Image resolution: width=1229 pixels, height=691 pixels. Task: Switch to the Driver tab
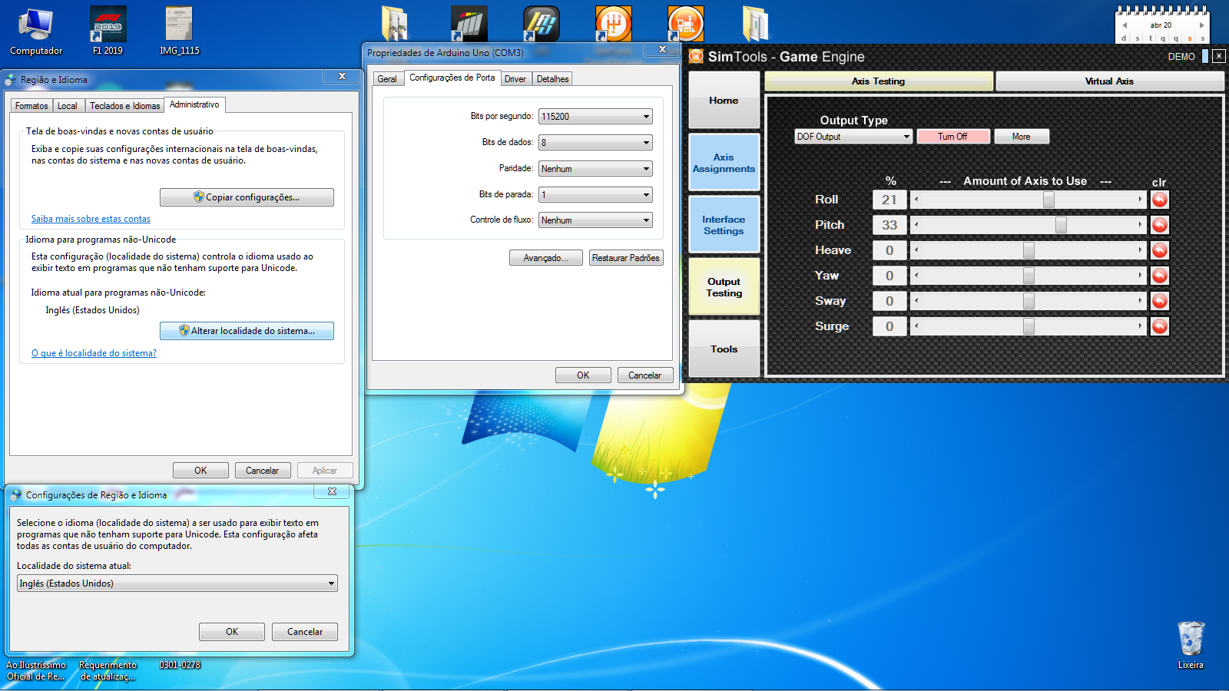coord(515,79)
